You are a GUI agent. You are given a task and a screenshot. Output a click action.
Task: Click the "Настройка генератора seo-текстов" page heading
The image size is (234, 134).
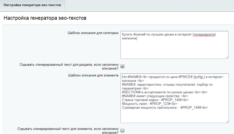point(45,18)
